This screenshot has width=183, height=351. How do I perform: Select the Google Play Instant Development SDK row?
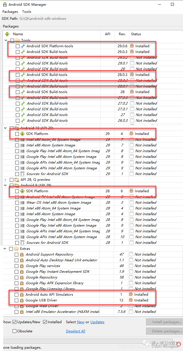click(93, 272)
